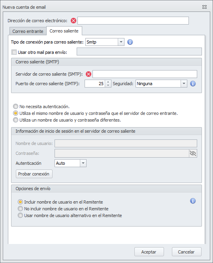This screenshot has height=263, width=213.
Task: Click info icon next to connection type
Action: point(130,42)
